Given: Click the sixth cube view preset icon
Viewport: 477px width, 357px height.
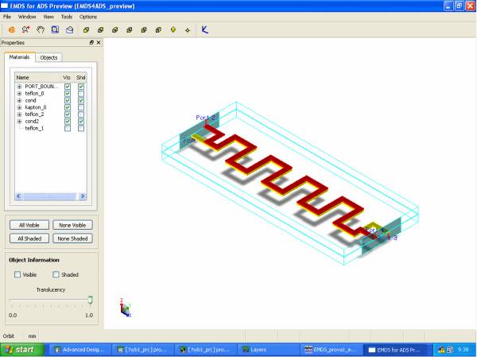Looking at the screenshot, I should (x=158, y=30).
